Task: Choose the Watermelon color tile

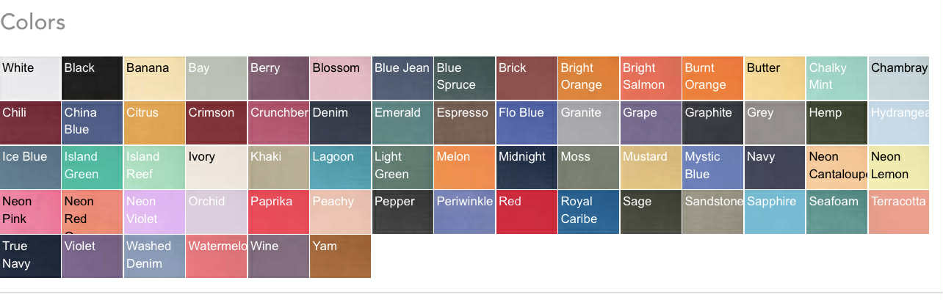Action: click(216, 257)
